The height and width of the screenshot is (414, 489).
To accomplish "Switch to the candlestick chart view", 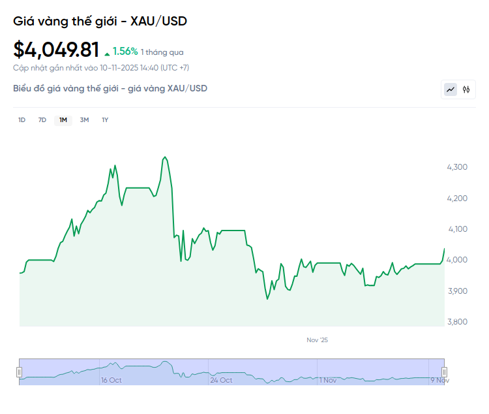I will [x=466, y=89].
